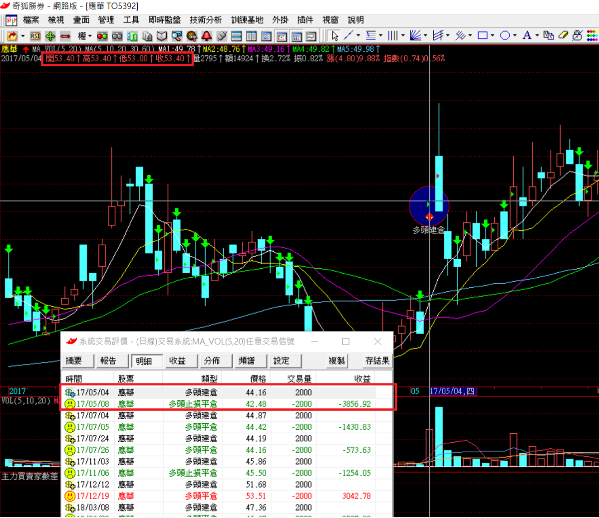Select the rectangle drawing tool
Image resolution: width=599 pixels, height=518 pixels.
click(483, 35)
